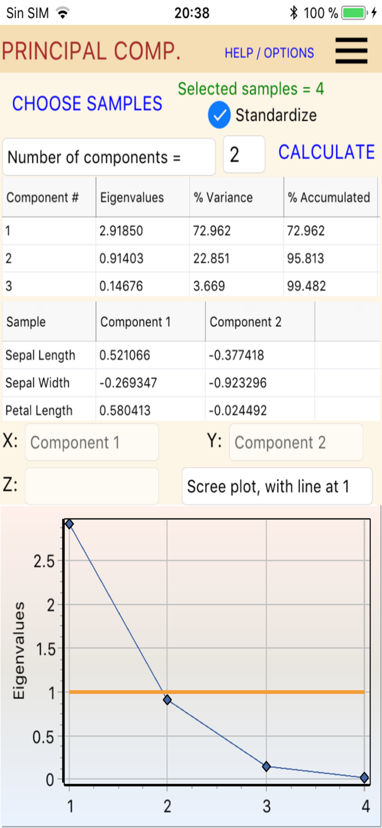382x828 pixels.
Task: Tap CHOOSE SAMPLES
Action: pos(87,103)
